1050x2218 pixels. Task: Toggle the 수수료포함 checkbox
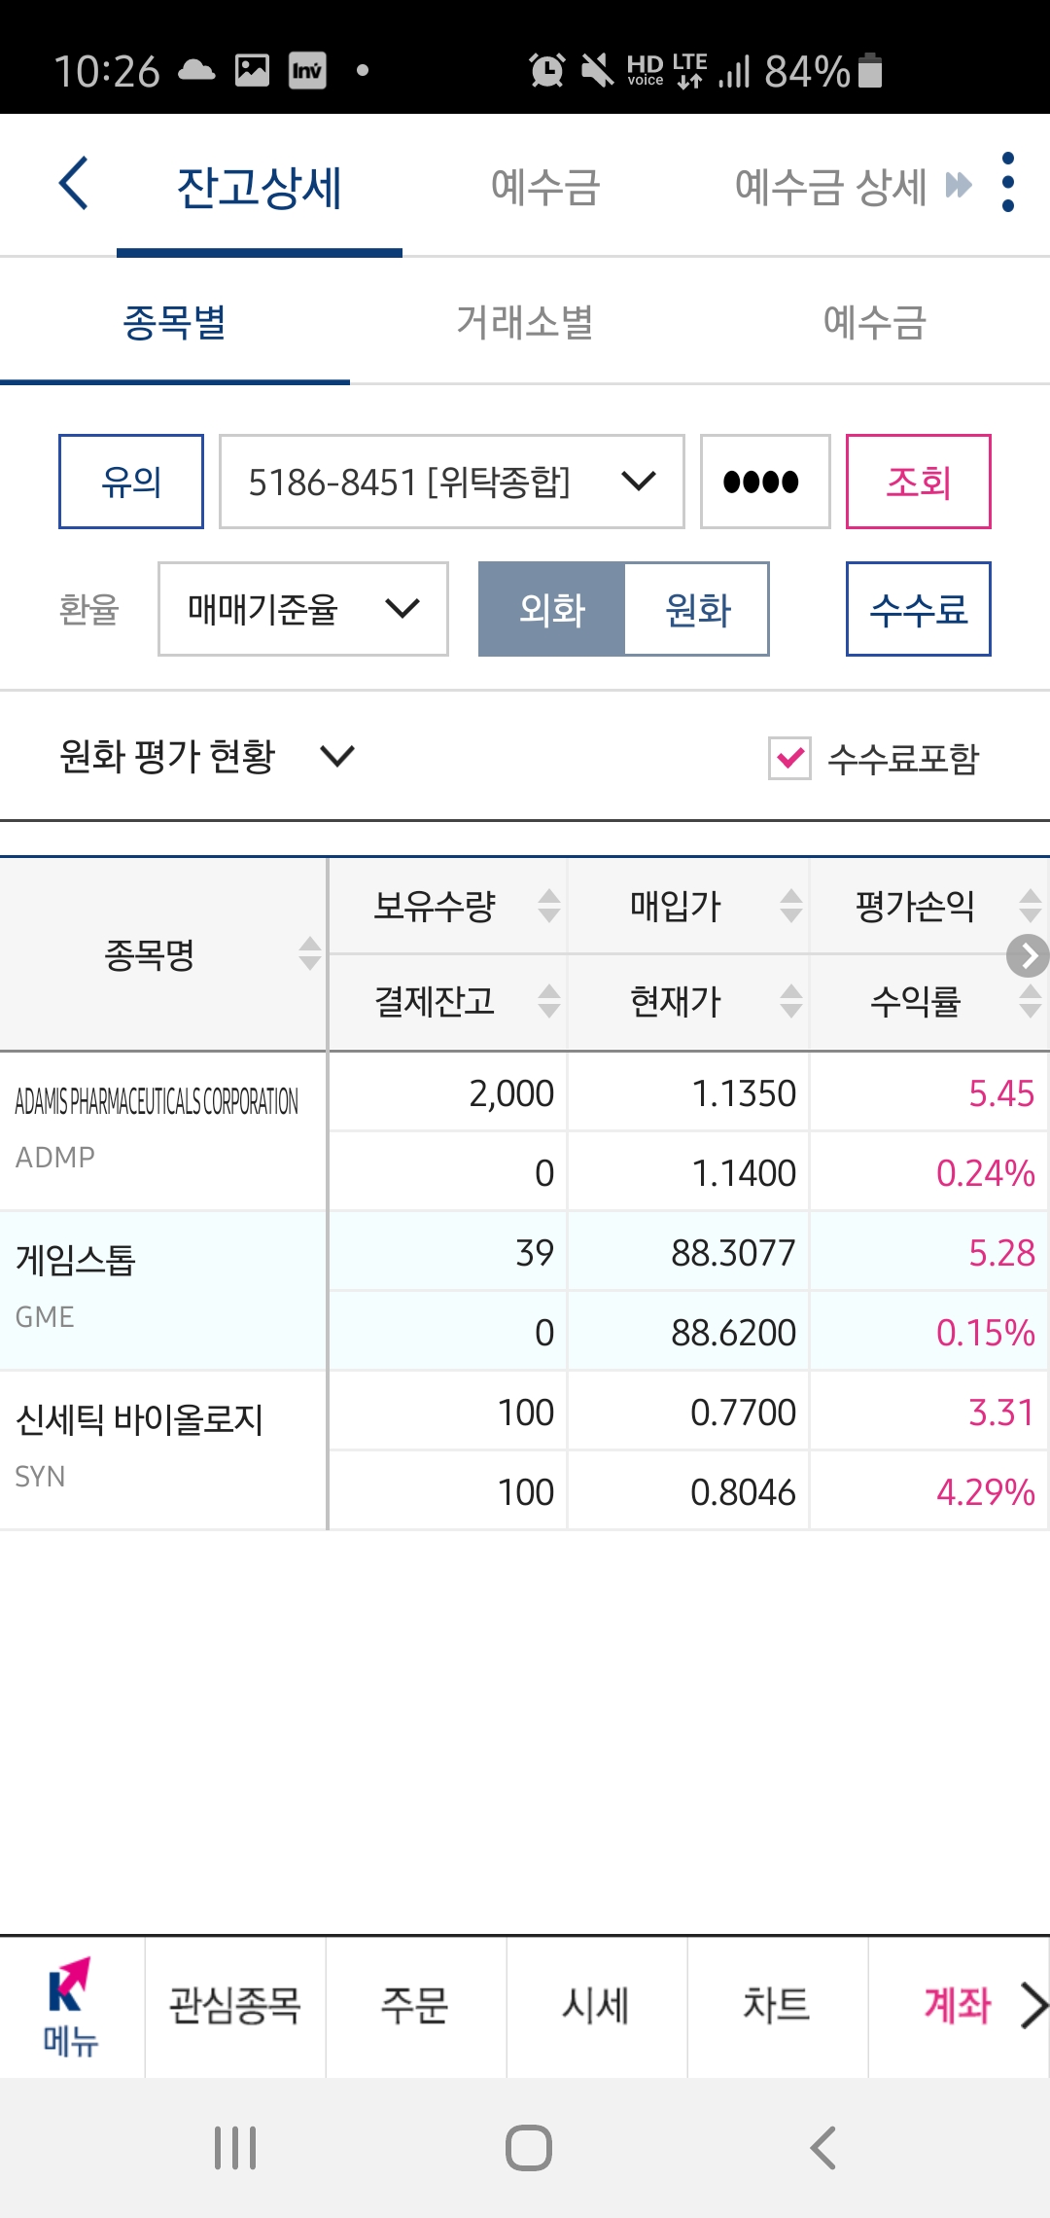tap(789, 758)
